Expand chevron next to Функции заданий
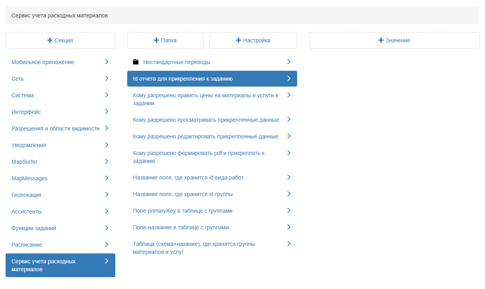 (107, 228)
